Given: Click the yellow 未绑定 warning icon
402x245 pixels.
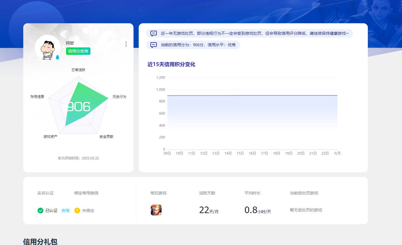Looking at the screenshot, I should click(77, 211).
